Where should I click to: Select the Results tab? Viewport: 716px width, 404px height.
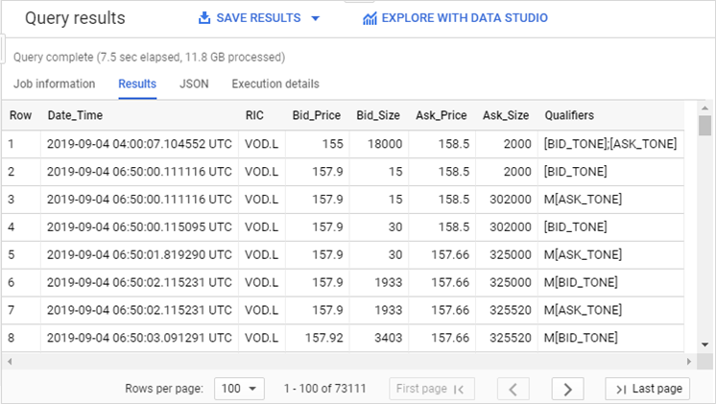[x=137, y=84]
